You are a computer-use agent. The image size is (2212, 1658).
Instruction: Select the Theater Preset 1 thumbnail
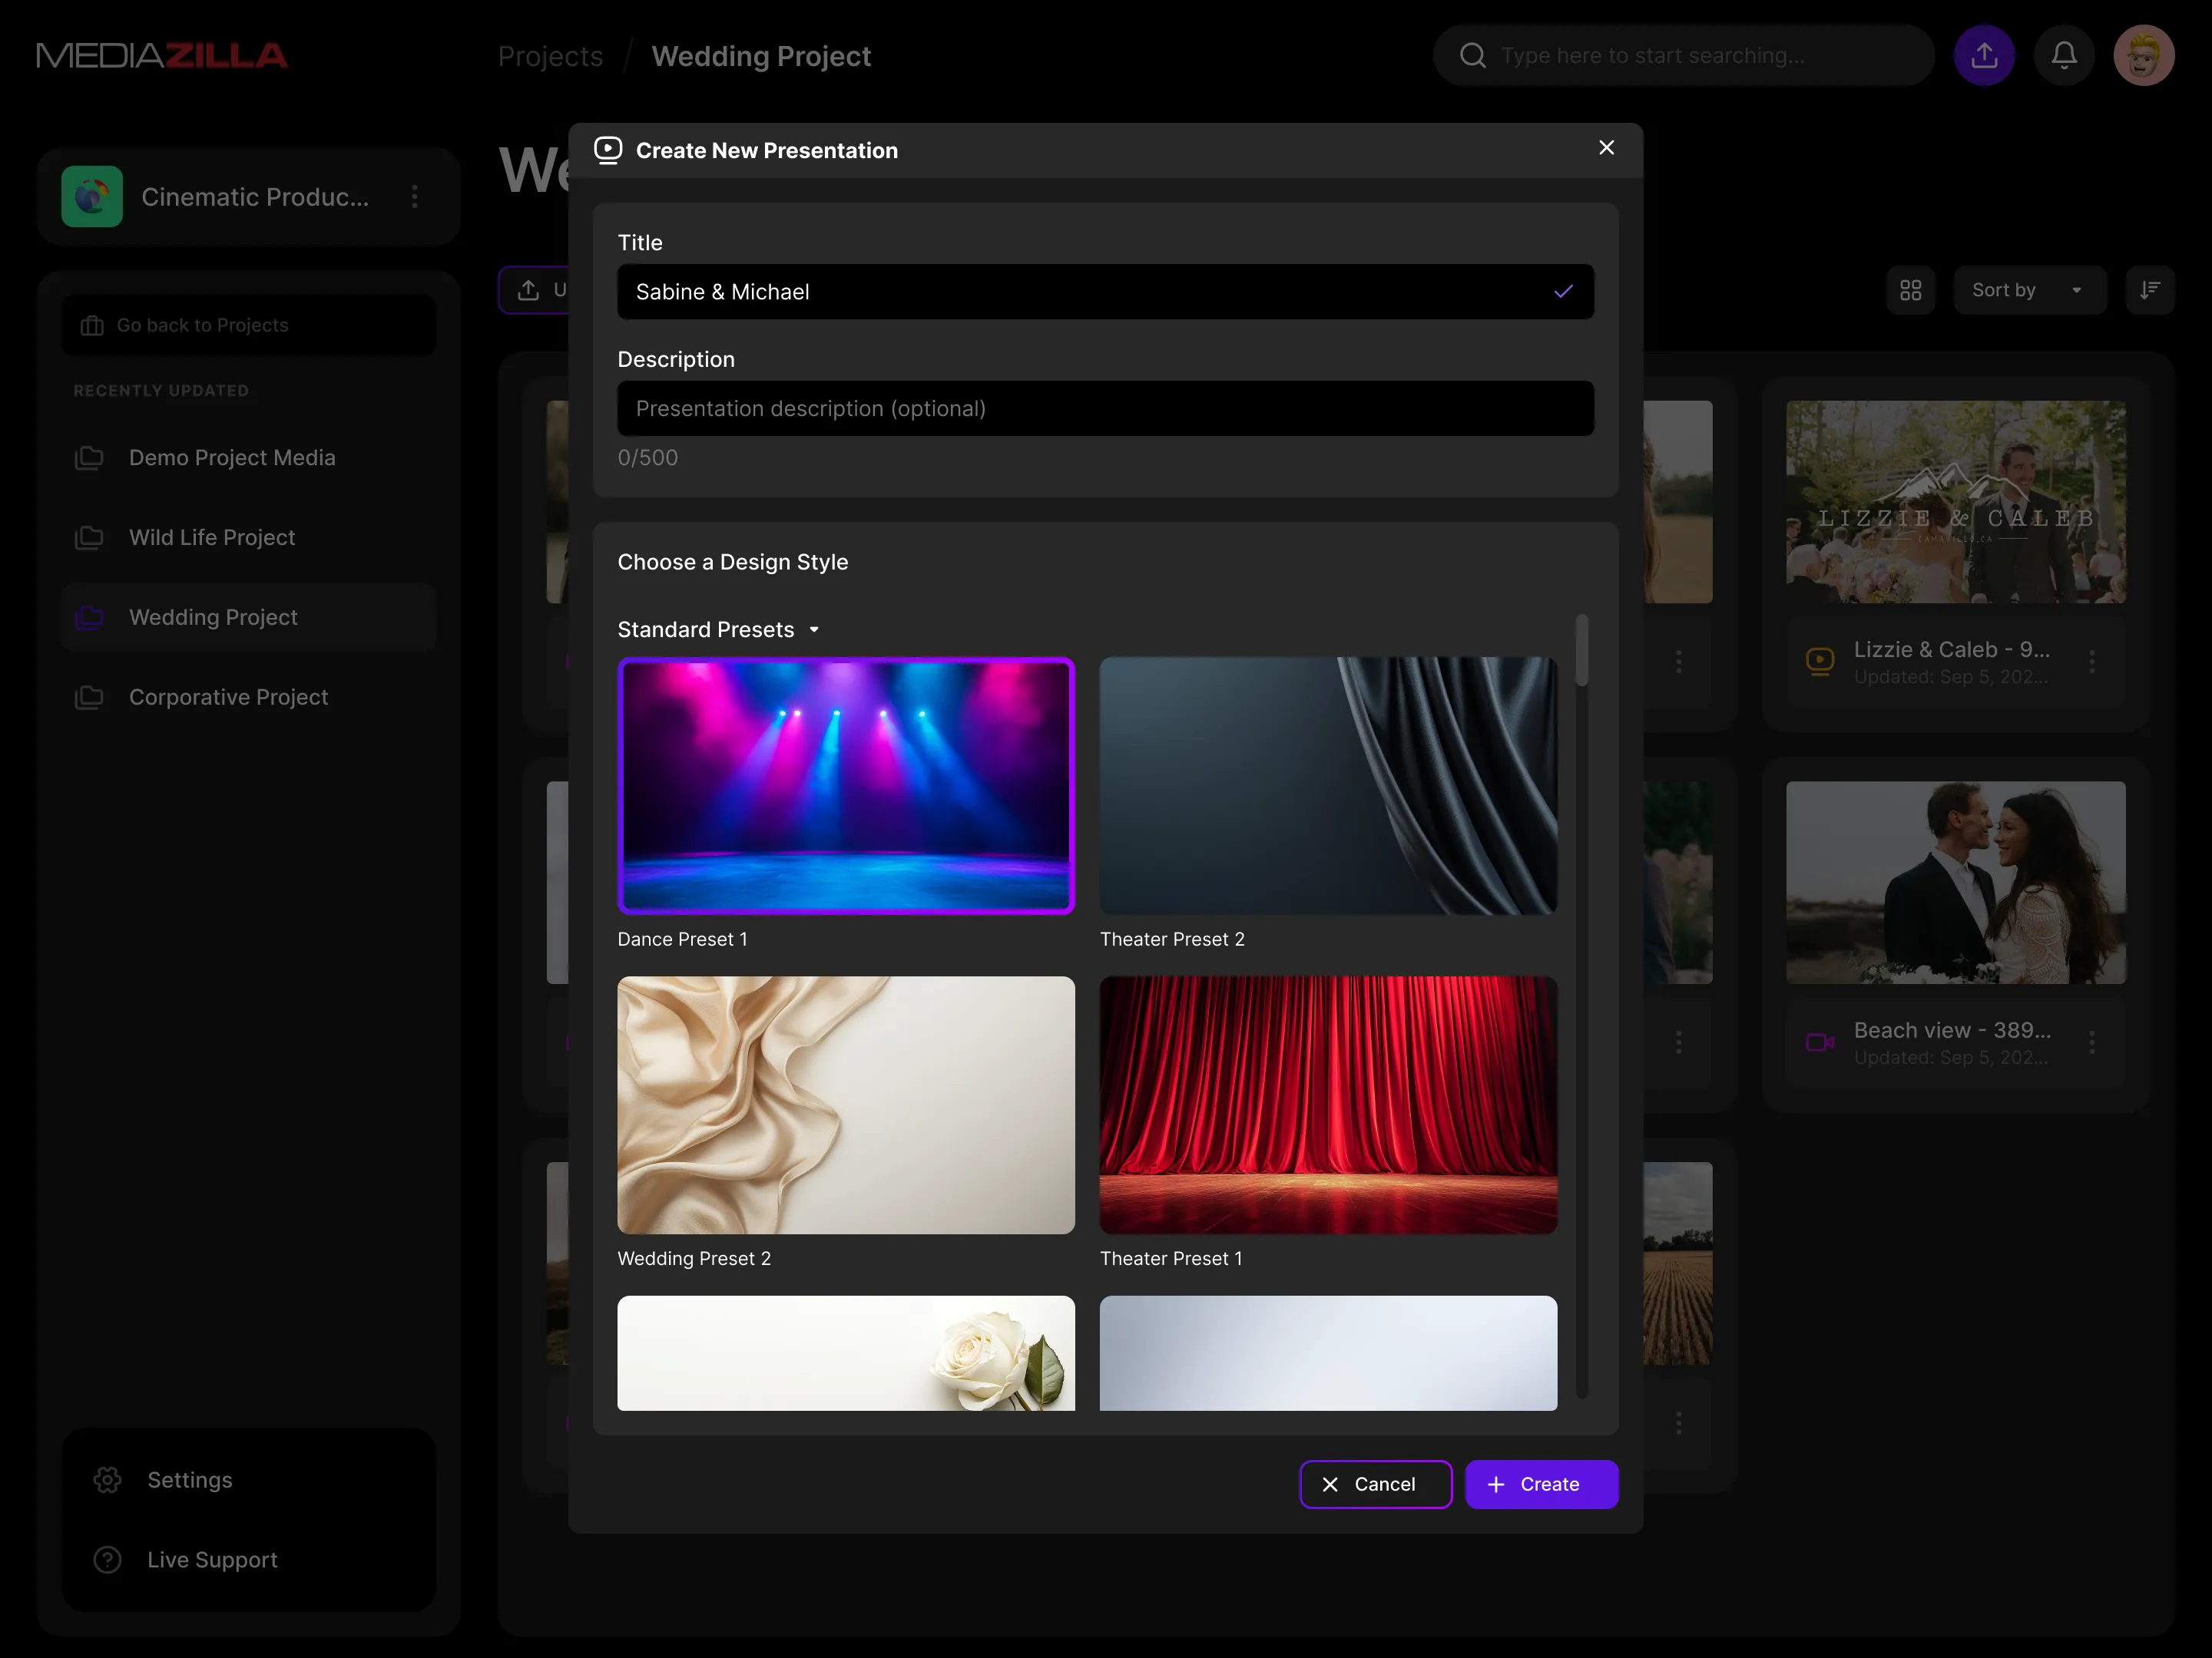(1327, 1105)
